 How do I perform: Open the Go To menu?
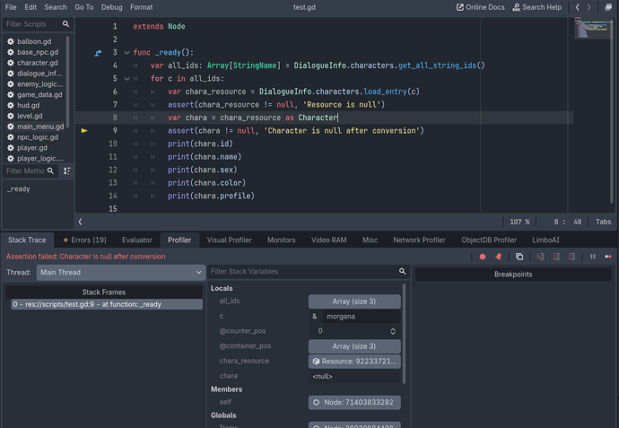tap(84, 7)
